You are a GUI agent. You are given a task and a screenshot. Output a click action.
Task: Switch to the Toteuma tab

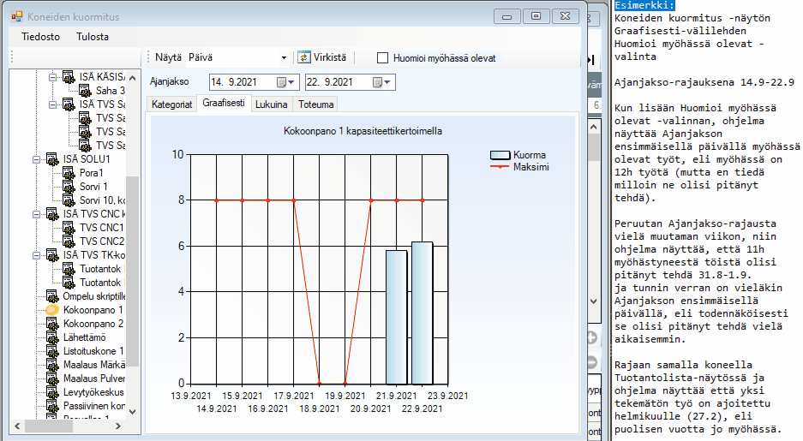point(316,104)
